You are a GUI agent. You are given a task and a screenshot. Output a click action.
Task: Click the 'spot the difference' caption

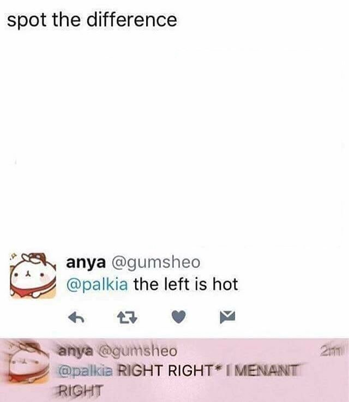pyautogui.click(x=92, y=20)
